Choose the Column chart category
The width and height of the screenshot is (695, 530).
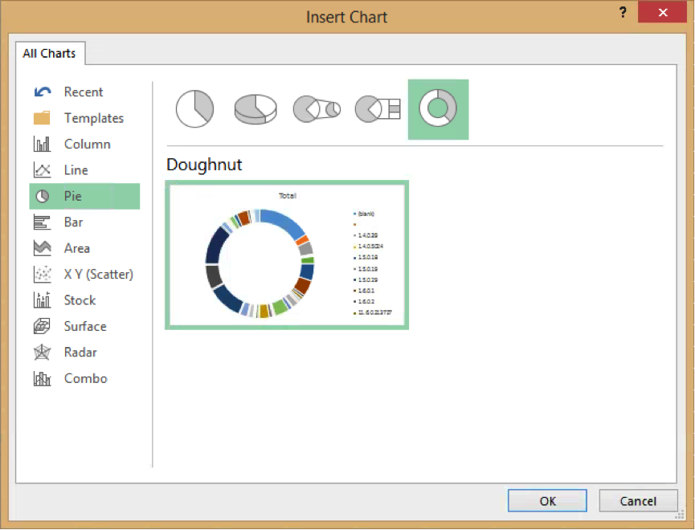coord(87,145)
